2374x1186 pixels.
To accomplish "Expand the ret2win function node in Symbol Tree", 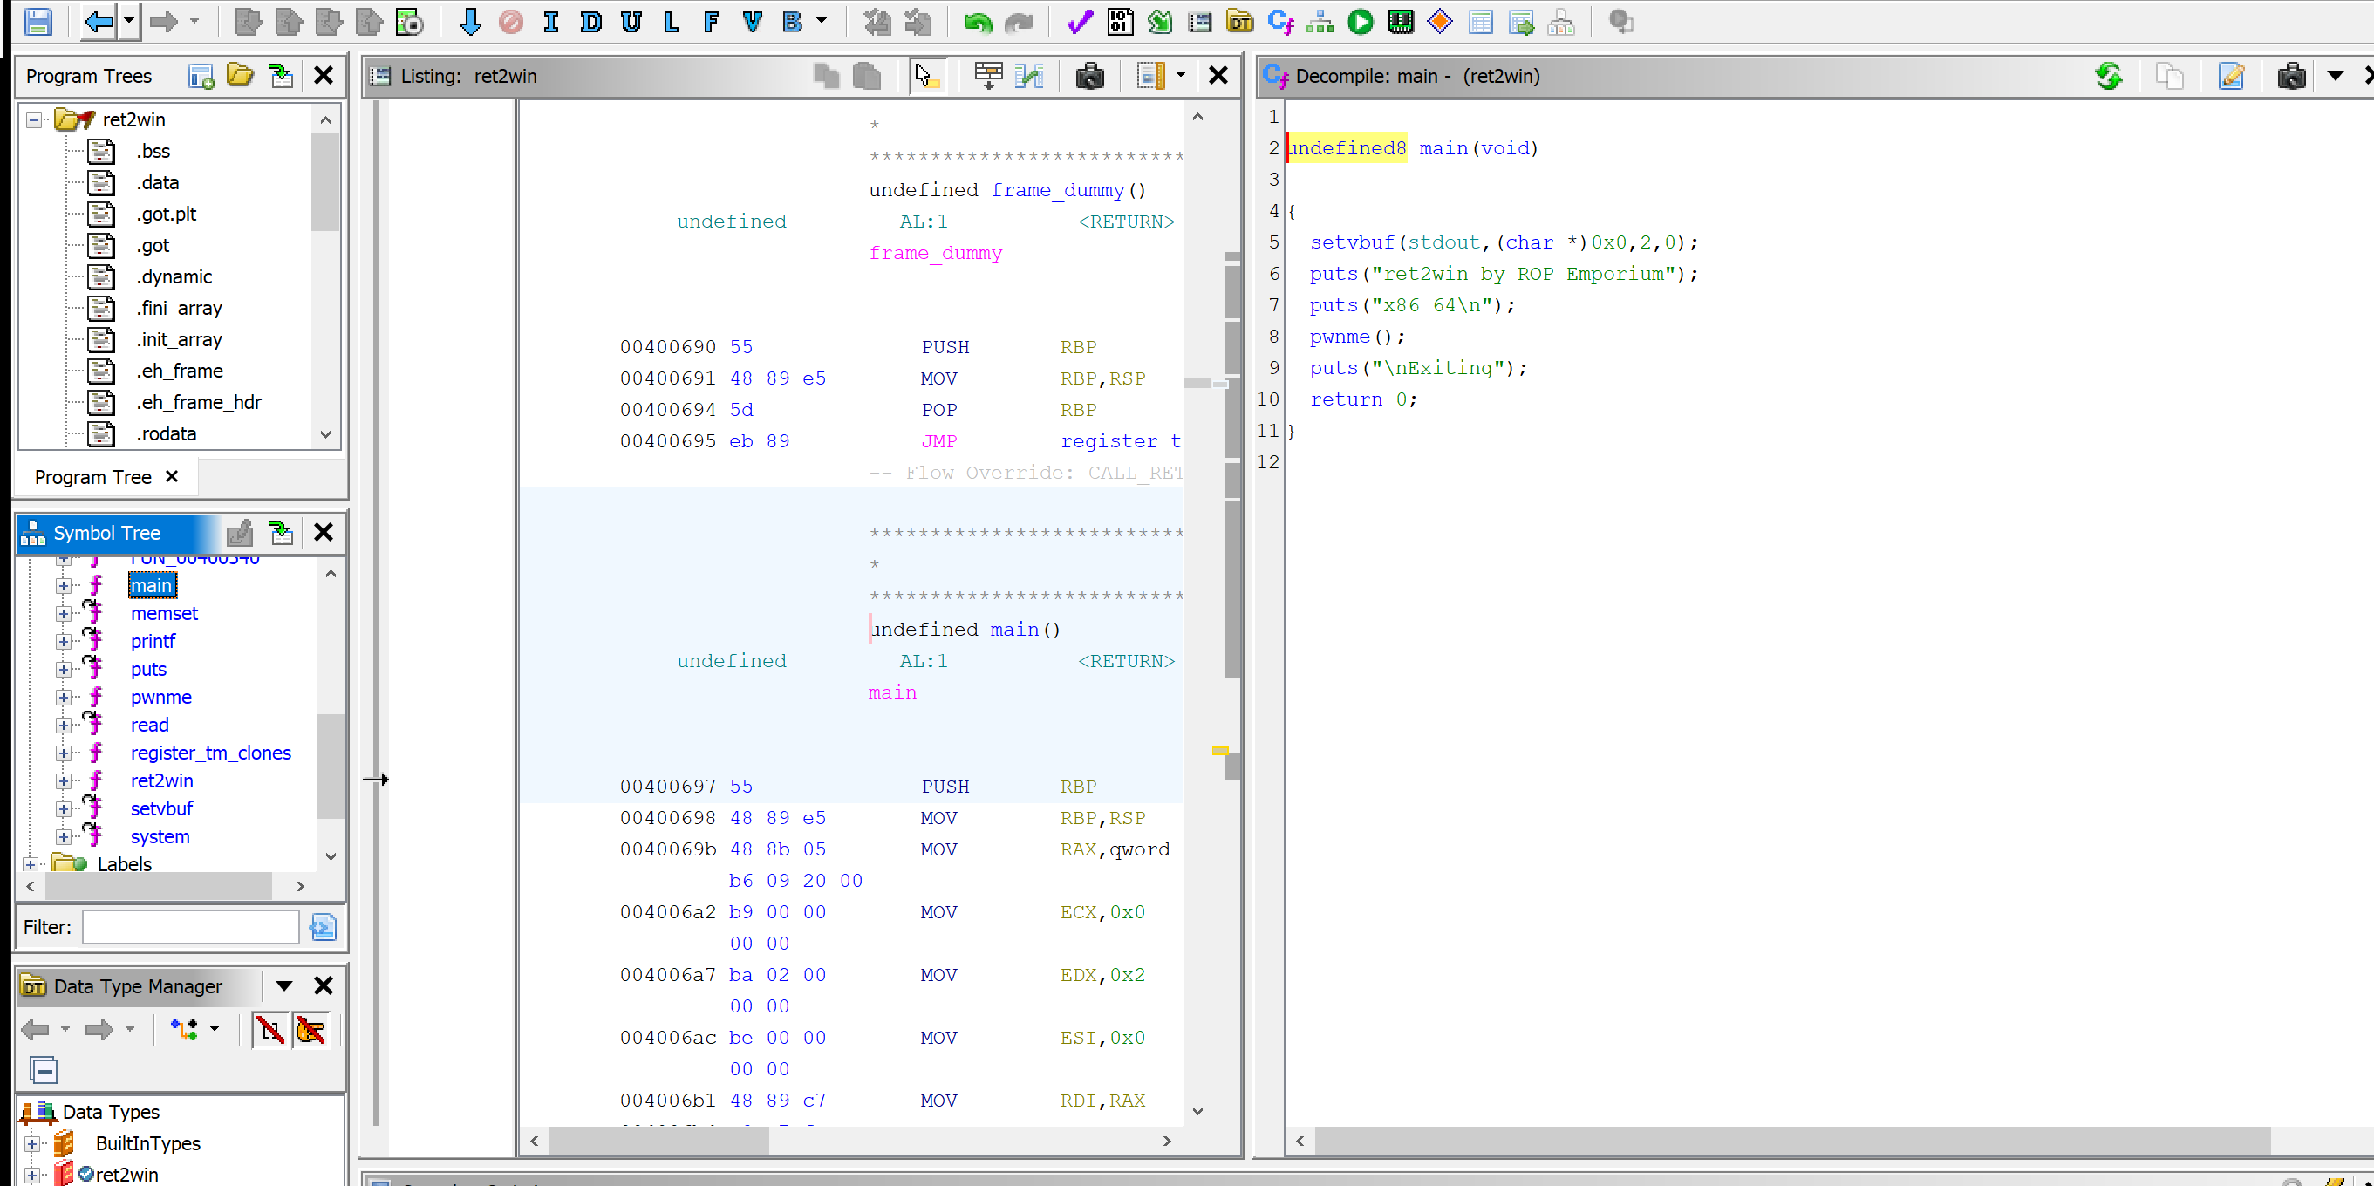I will click(63, 781).
